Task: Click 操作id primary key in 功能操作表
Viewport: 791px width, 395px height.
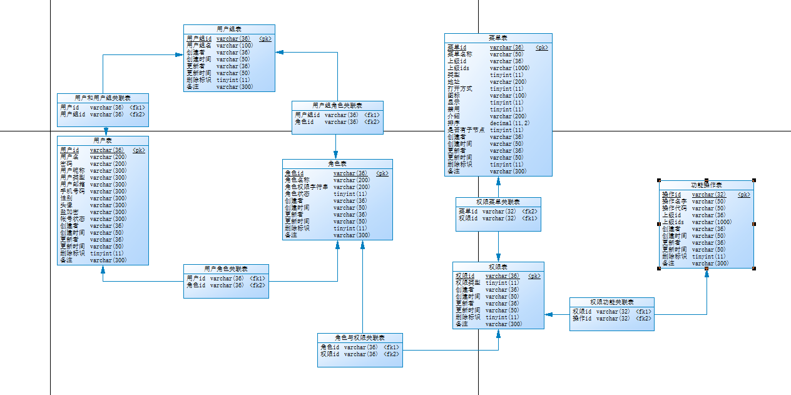Action: click(707, 195)
